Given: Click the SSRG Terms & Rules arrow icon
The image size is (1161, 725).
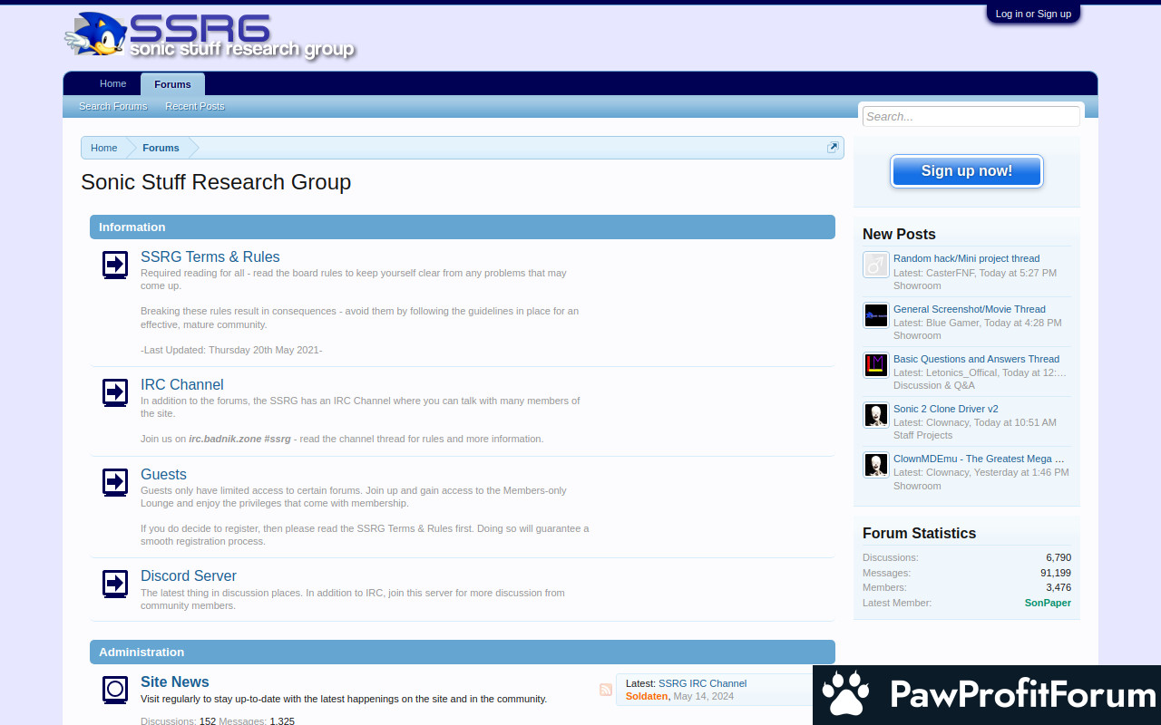Looking at the screenshot, I should coord(115,265).
